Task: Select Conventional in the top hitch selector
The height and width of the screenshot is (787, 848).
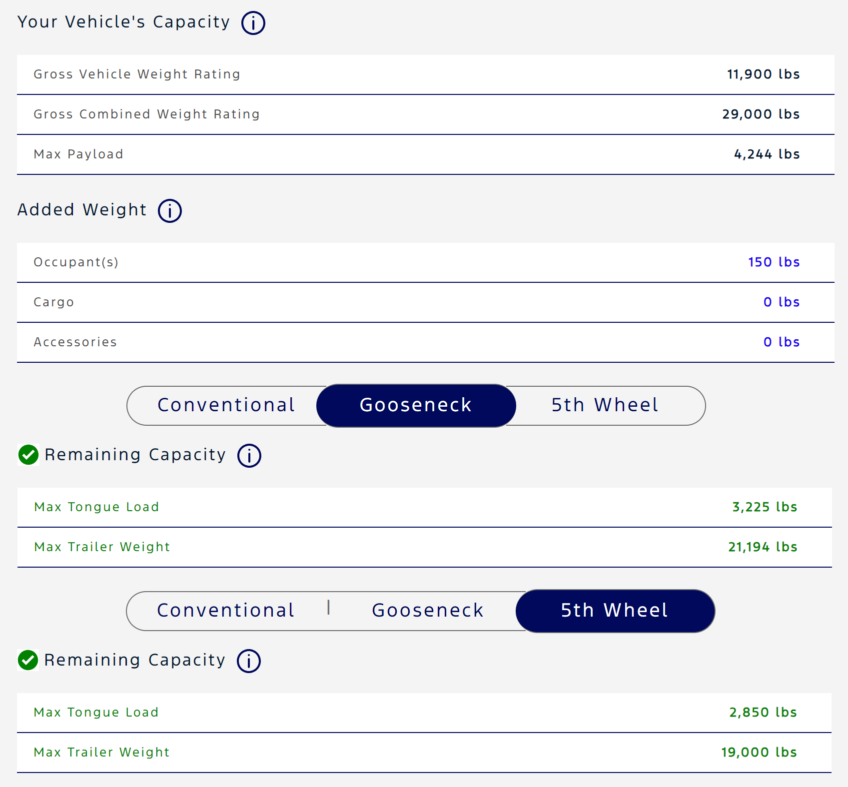Action: (225, 405)
